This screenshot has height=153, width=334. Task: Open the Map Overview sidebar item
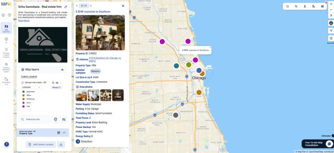point(6,28)
